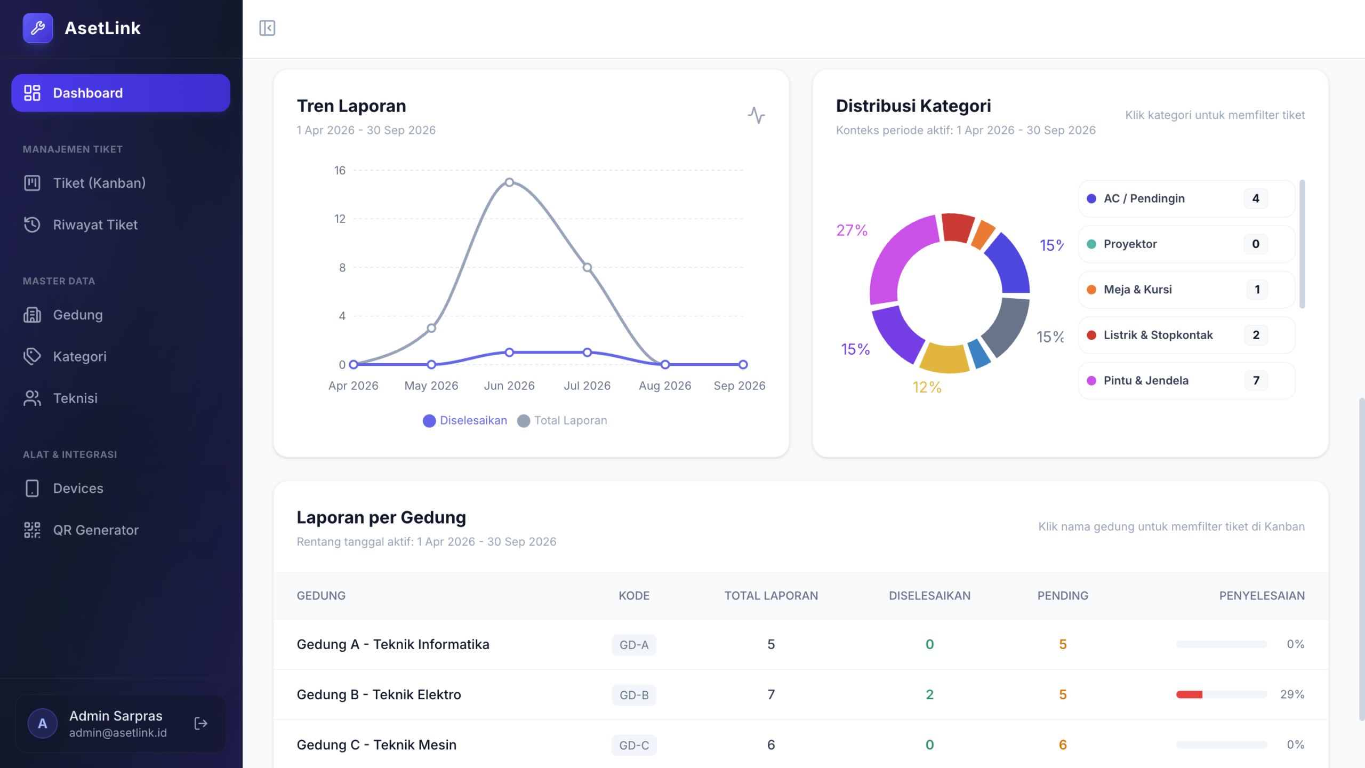Screen dimensions: 1365x768
Task: Click the activity pulse icon in Tren Laporan
Action: click(x=756, y=115)
